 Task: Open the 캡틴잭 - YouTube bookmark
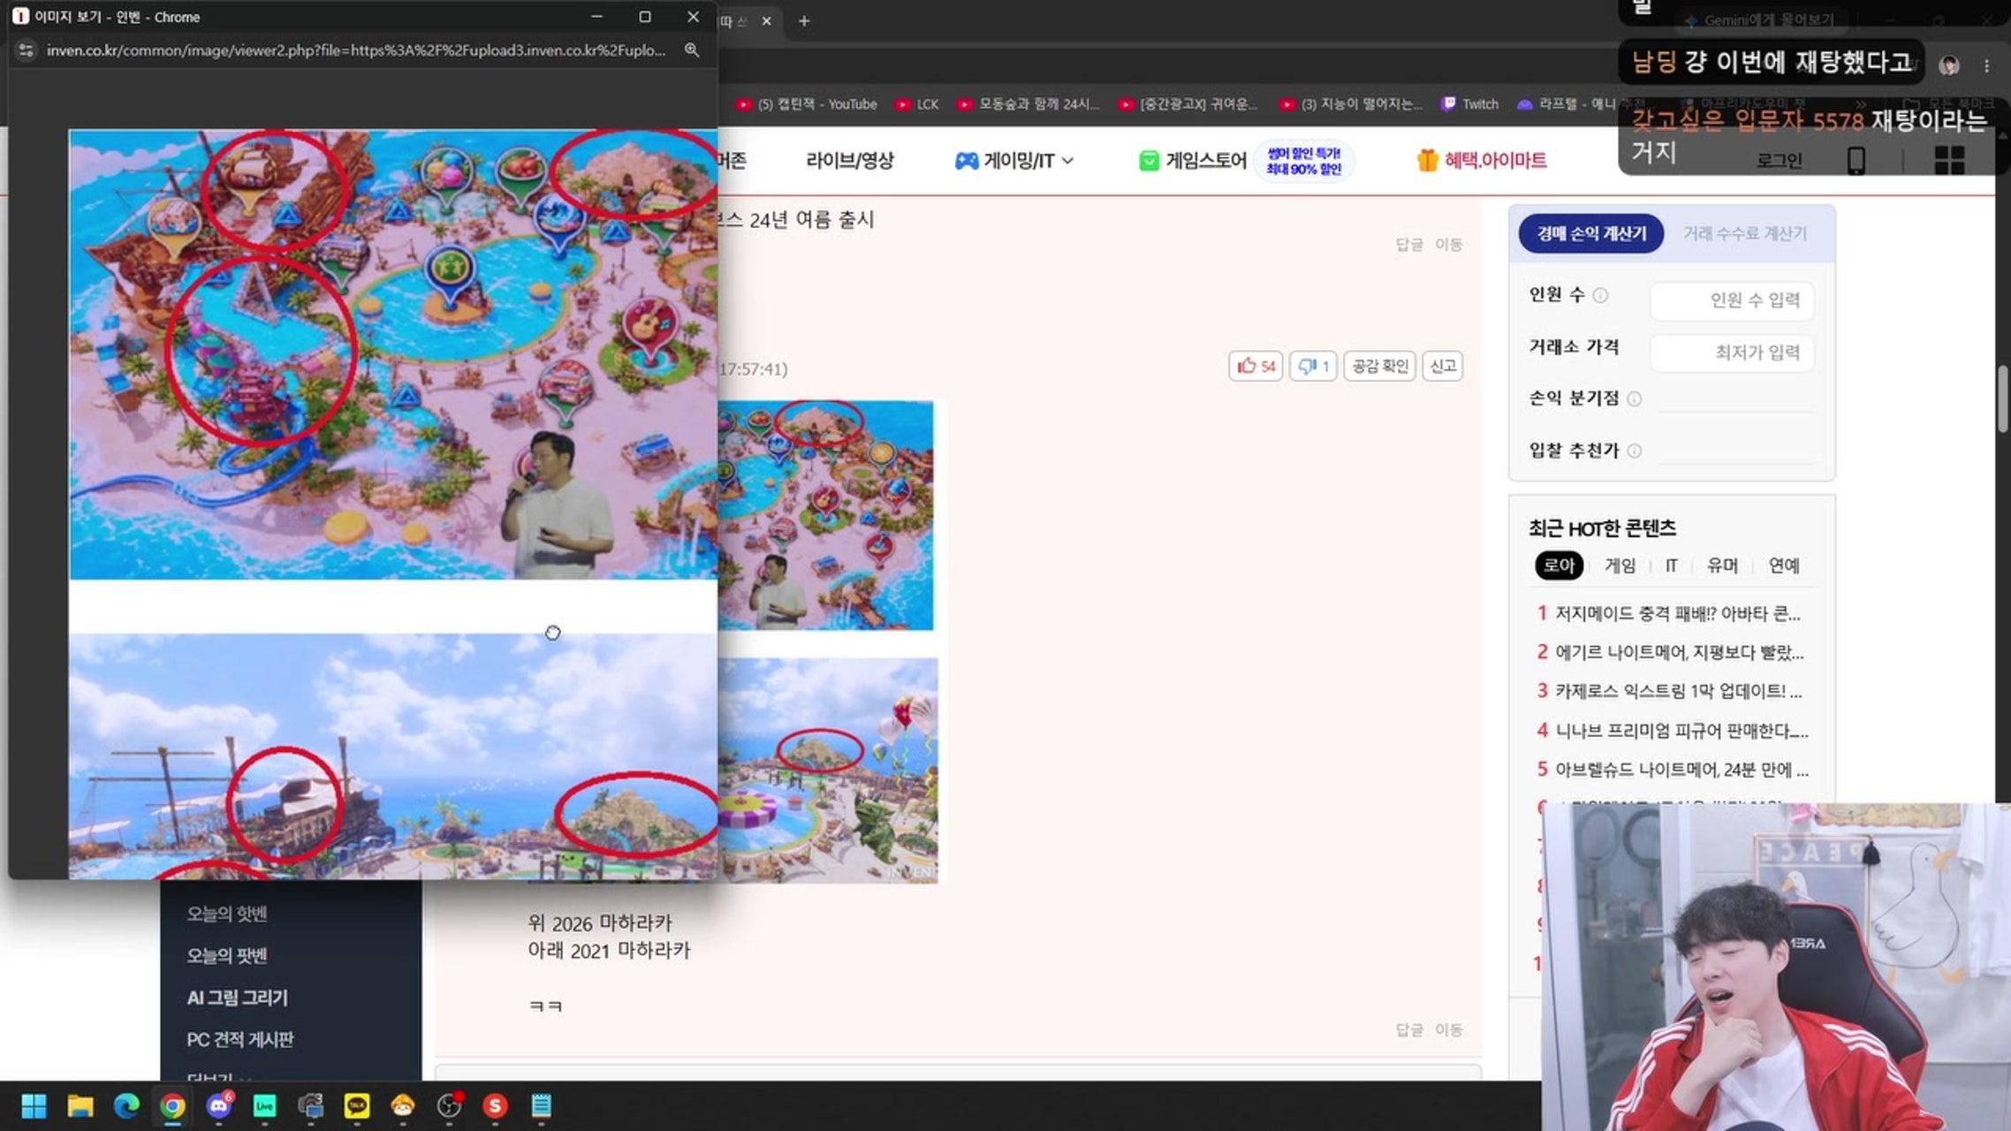[x=807, y=104]
